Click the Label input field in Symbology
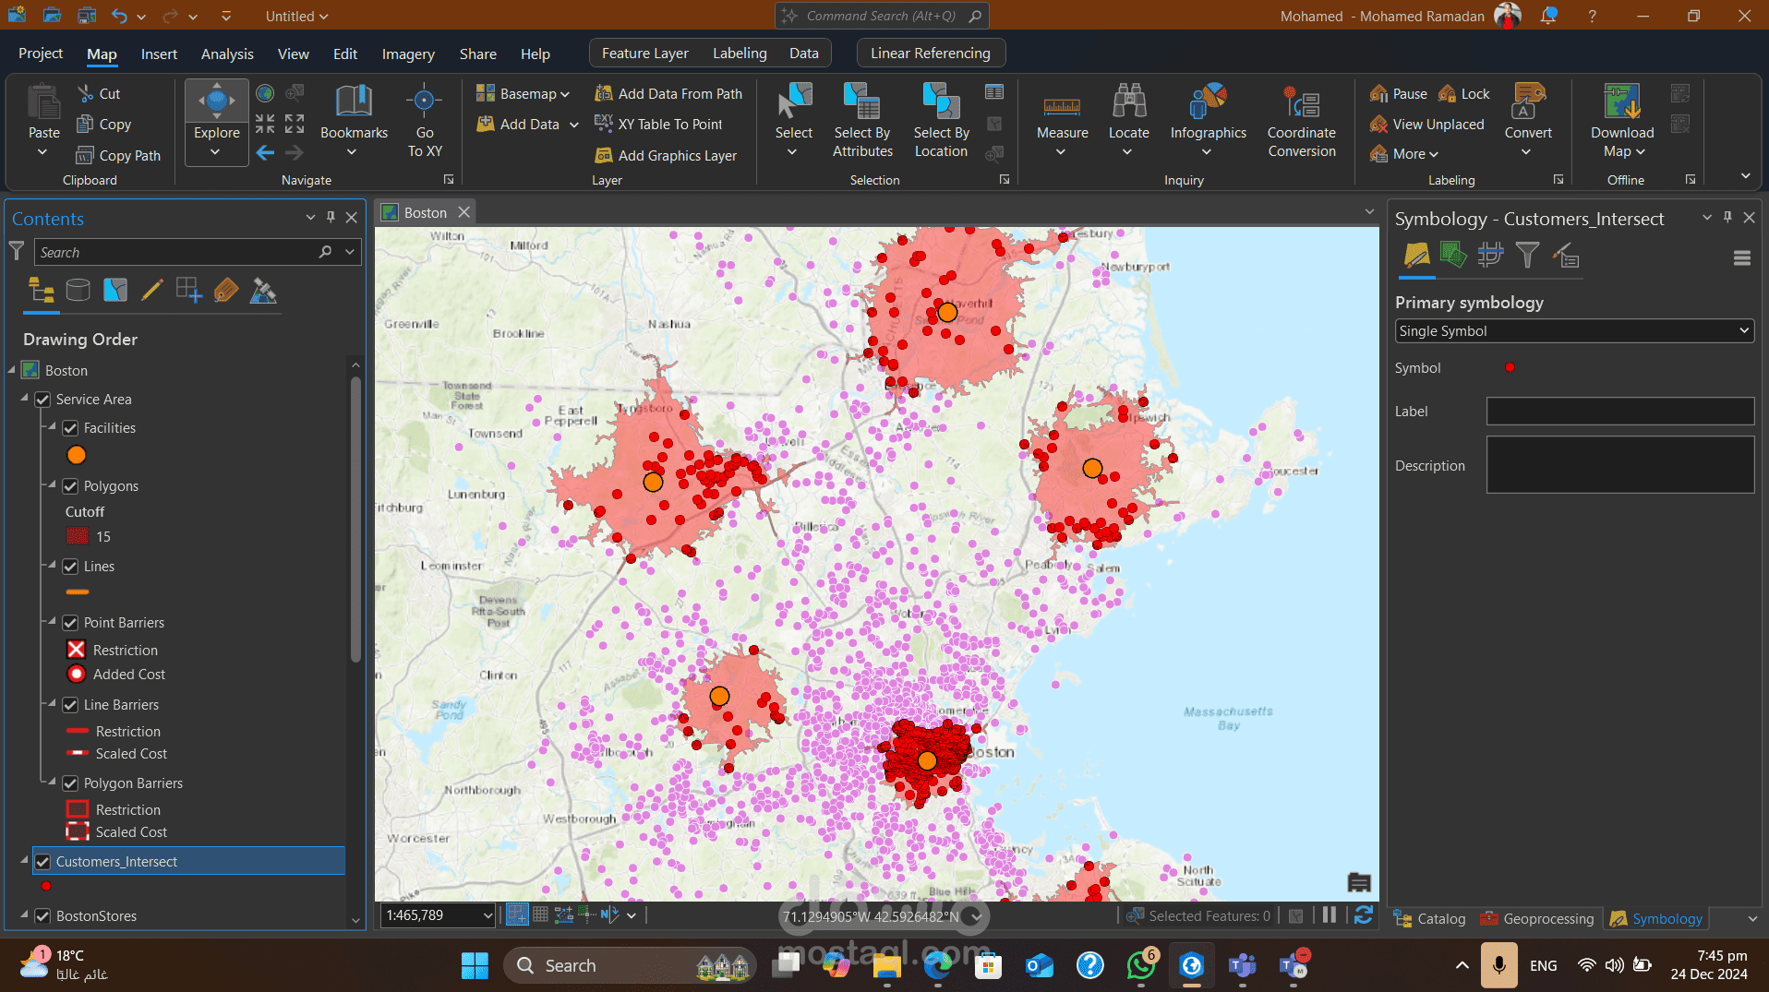The width and height of the screenshot is (1769, 992). coord(1620,412)
